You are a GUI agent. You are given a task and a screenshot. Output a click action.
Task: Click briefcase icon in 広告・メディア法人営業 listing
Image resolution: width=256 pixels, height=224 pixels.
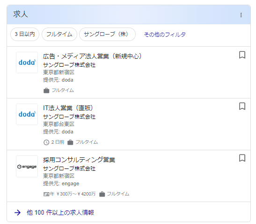pyautogui.click(x=46, y=91)
